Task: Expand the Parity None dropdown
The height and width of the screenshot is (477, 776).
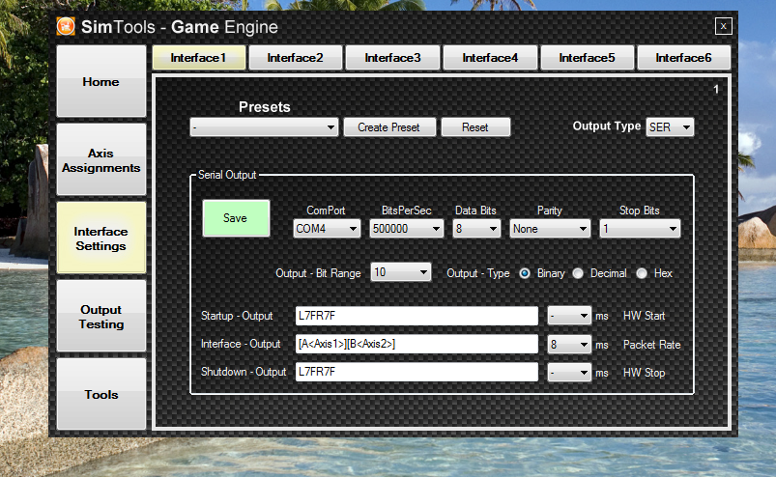Action: pos(550,229)
